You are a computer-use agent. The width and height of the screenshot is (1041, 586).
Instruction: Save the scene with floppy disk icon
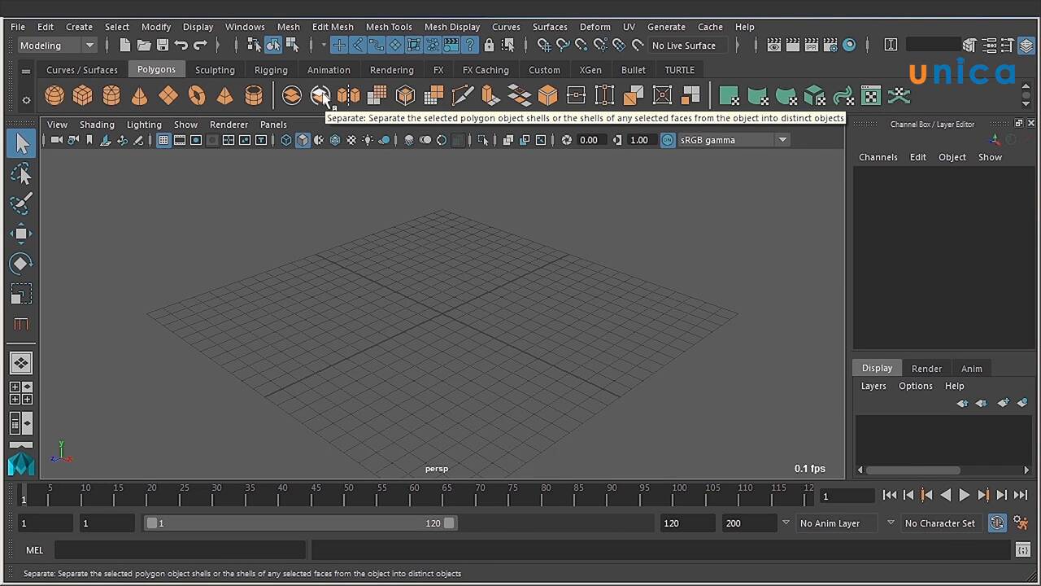(163, 46)
